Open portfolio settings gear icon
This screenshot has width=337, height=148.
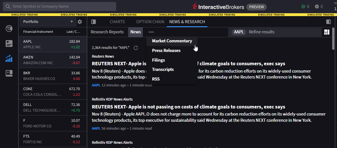click(80, 22)
